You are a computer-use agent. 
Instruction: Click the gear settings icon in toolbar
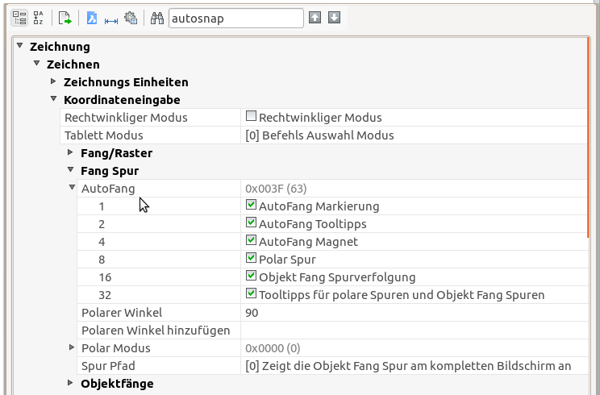(131, 18)
